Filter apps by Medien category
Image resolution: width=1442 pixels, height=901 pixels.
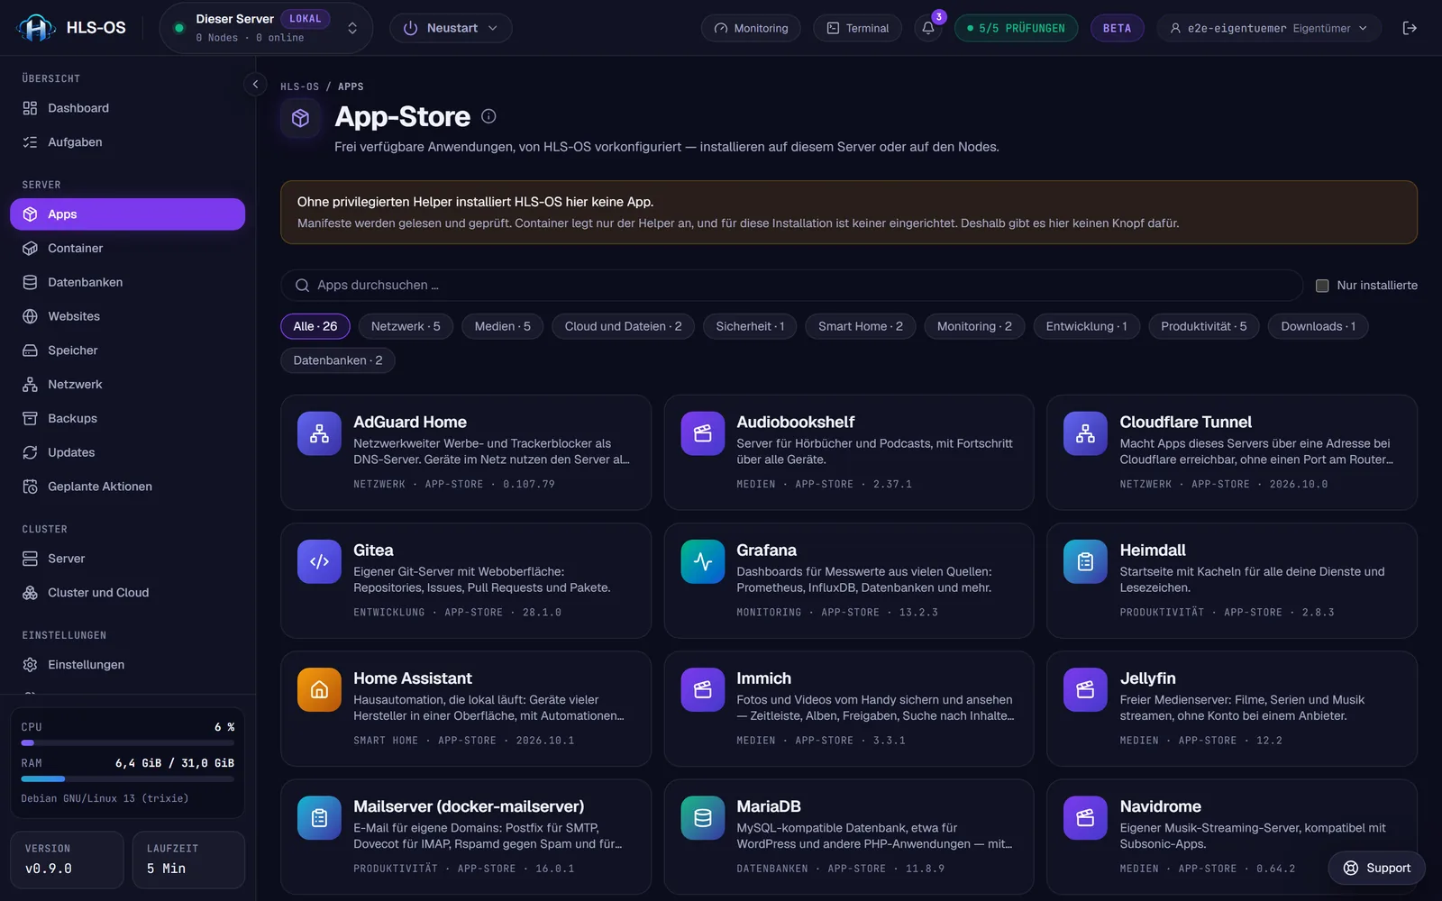coord(503,326)
